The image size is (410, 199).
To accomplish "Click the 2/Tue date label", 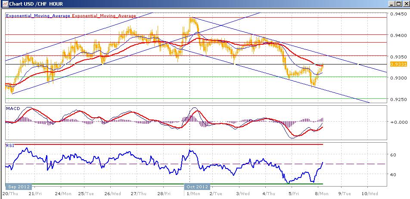I will click(216, 193).
